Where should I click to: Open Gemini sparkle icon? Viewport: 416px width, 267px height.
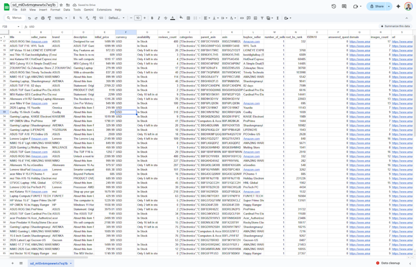pos(398,7)
